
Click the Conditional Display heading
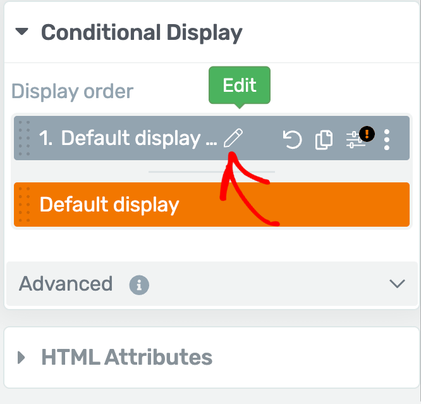142,33
